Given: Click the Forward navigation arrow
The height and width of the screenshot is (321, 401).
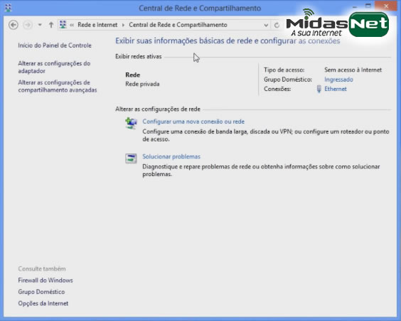Looking at the screenshot, I should 28,25.
